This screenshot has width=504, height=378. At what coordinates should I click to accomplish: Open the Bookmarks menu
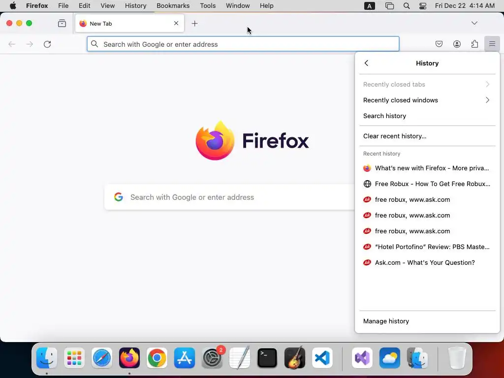click(x=173, y=6)
